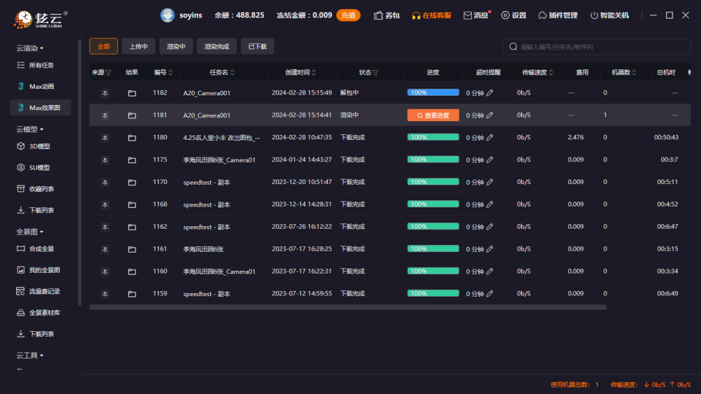Open 在线客服 online support headset

point(417,16)
